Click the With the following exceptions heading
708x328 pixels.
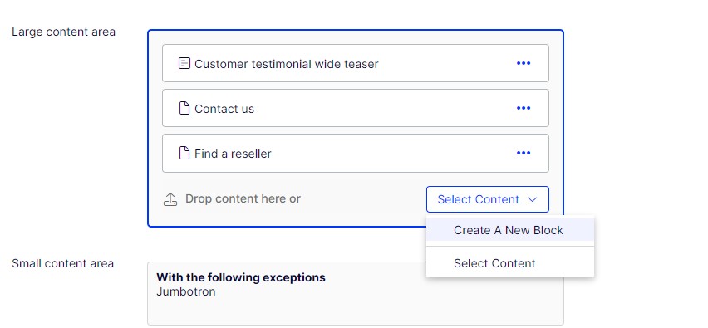(241, 277)
